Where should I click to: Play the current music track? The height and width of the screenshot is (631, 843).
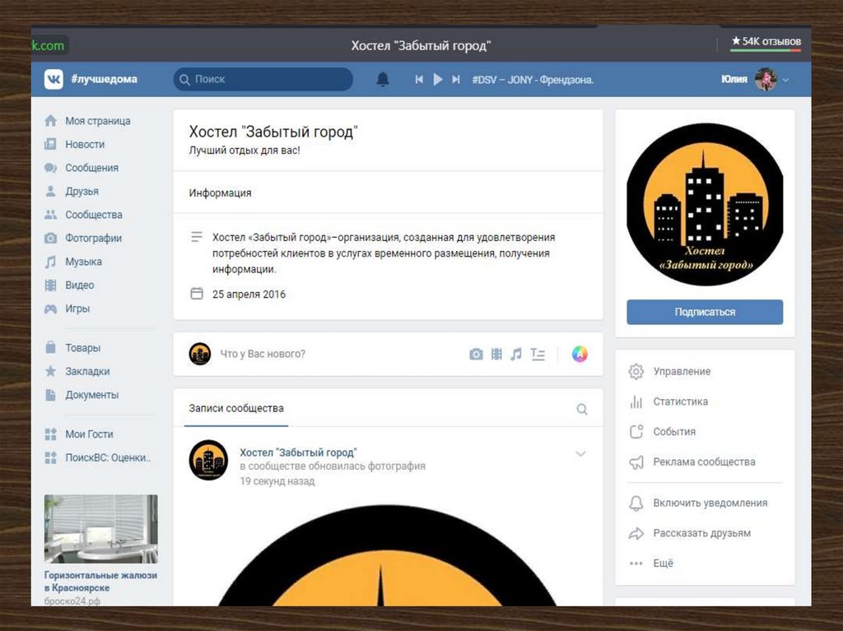pyautogui.click(x=438, y=80)
